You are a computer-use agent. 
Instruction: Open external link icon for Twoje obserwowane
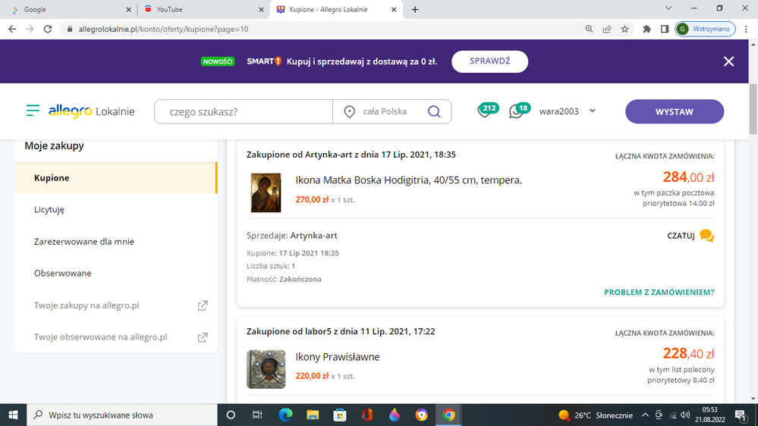[x=203, y=337]
